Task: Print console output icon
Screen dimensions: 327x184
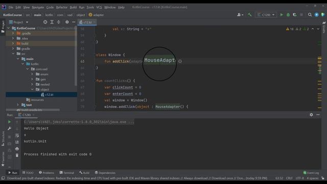Action: (x=17, y=149)
